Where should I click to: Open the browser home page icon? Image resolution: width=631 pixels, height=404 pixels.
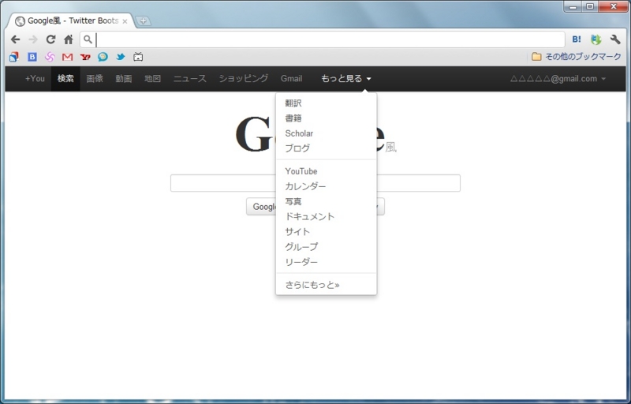click(69, 39)
